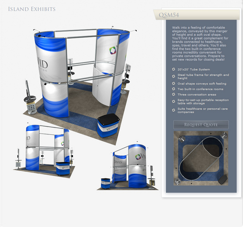Viewport: 243px width, 227px height.
Task: Click bullet icon beside Three conversation areas
Action: click(174, 94)
